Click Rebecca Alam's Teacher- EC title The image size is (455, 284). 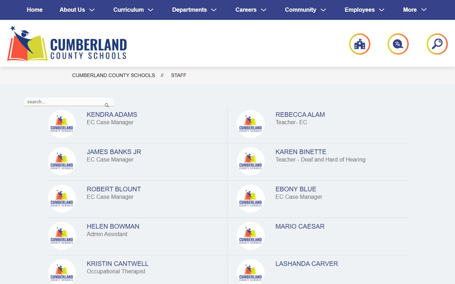pos(291,122)
